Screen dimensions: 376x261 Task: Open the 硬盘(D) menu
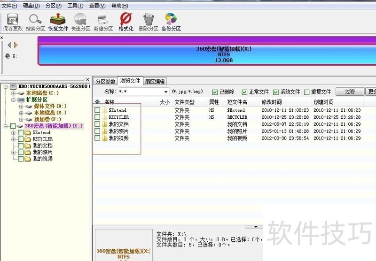point(31,6)
